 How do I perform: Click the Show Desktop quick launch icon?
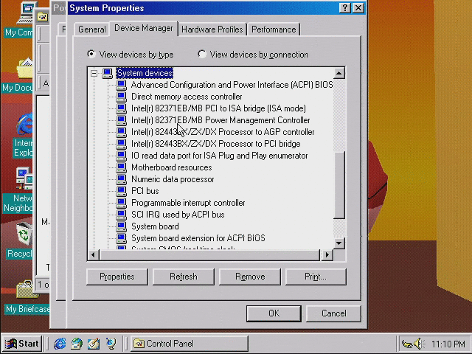[94, 344]
